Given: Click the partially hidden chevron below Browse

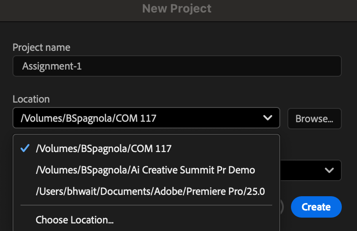Looking at the screenshot, I should pos(329,170).
